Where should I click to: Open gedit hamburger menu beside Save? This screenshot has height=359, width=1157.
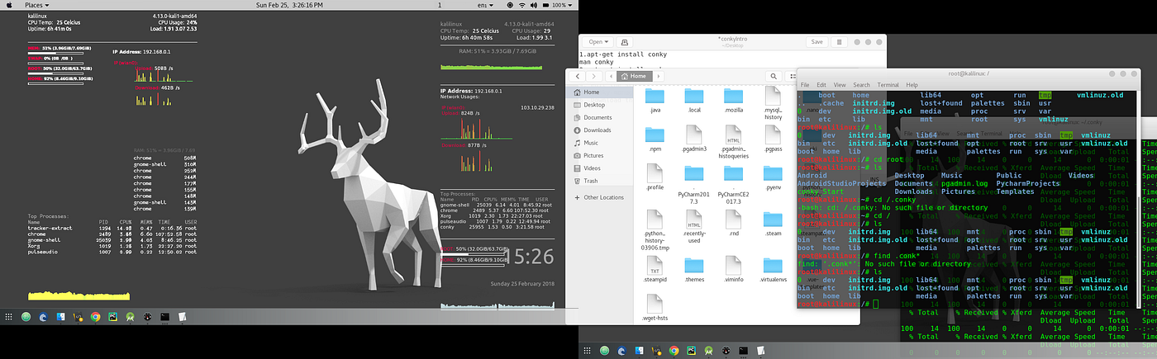(839, 42)
